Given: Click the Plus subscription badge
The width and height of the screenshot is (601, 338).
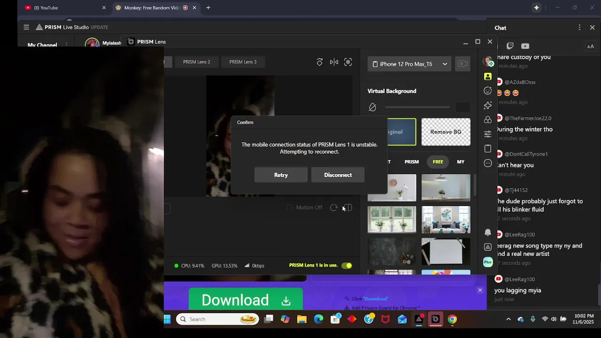Looking at the screenshot, I should pyautogui.click(x=488, y=262).
